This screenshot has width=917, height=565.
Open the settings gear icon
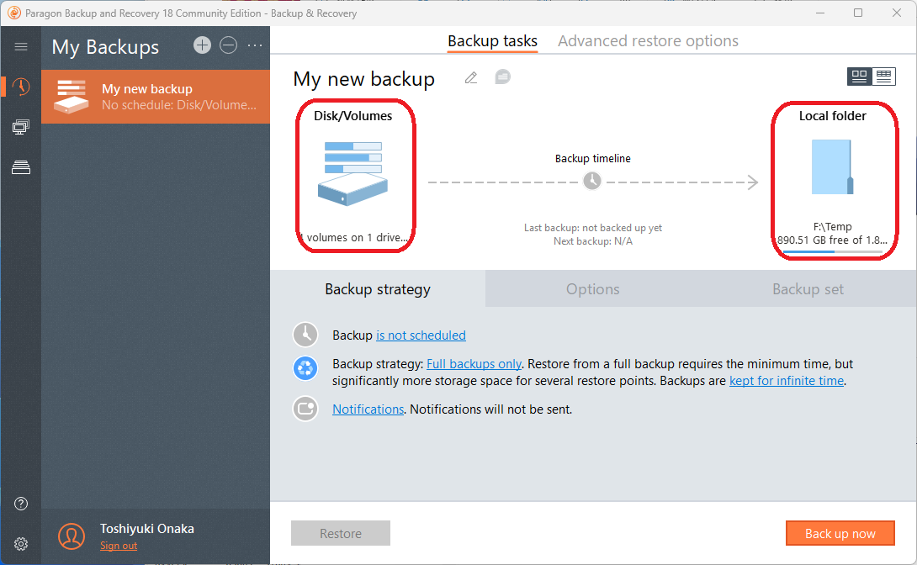tap(21, 543)
